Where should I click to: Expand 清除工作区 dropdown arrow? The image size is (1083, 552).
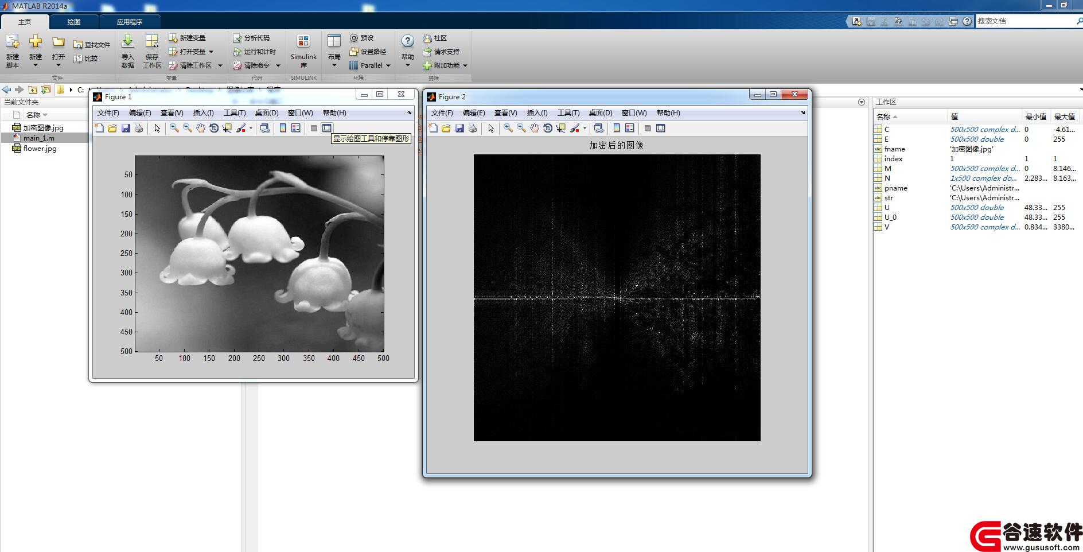[x=220, y=65]
